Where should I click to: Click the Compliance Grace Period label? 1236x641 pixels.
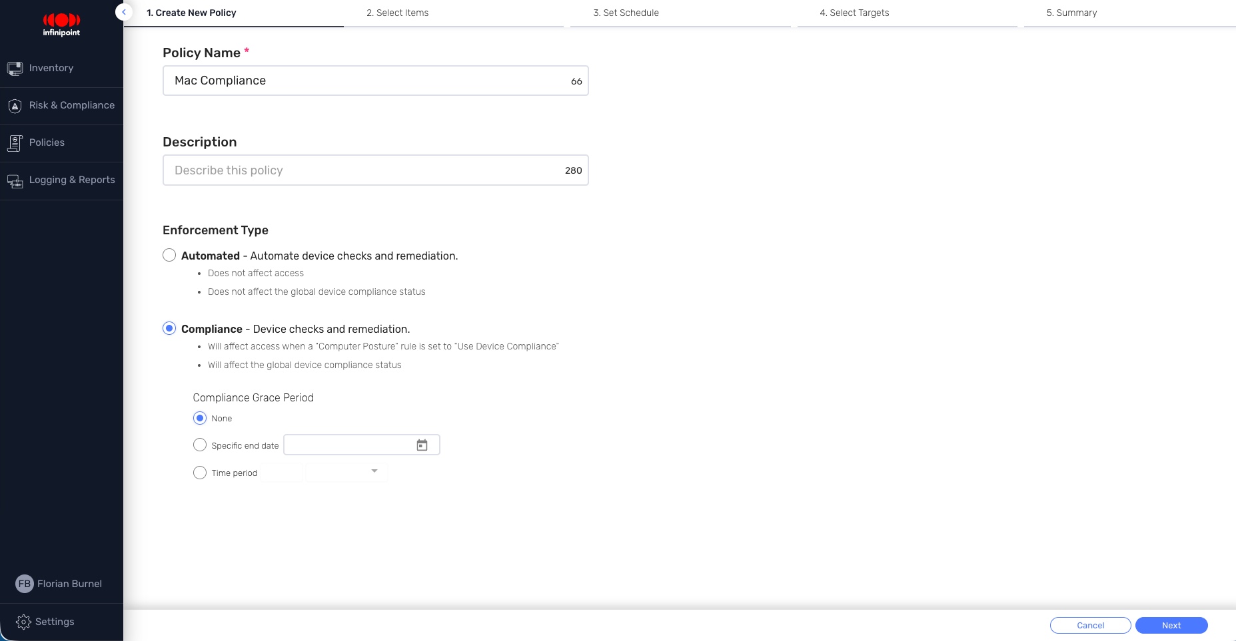253,397
